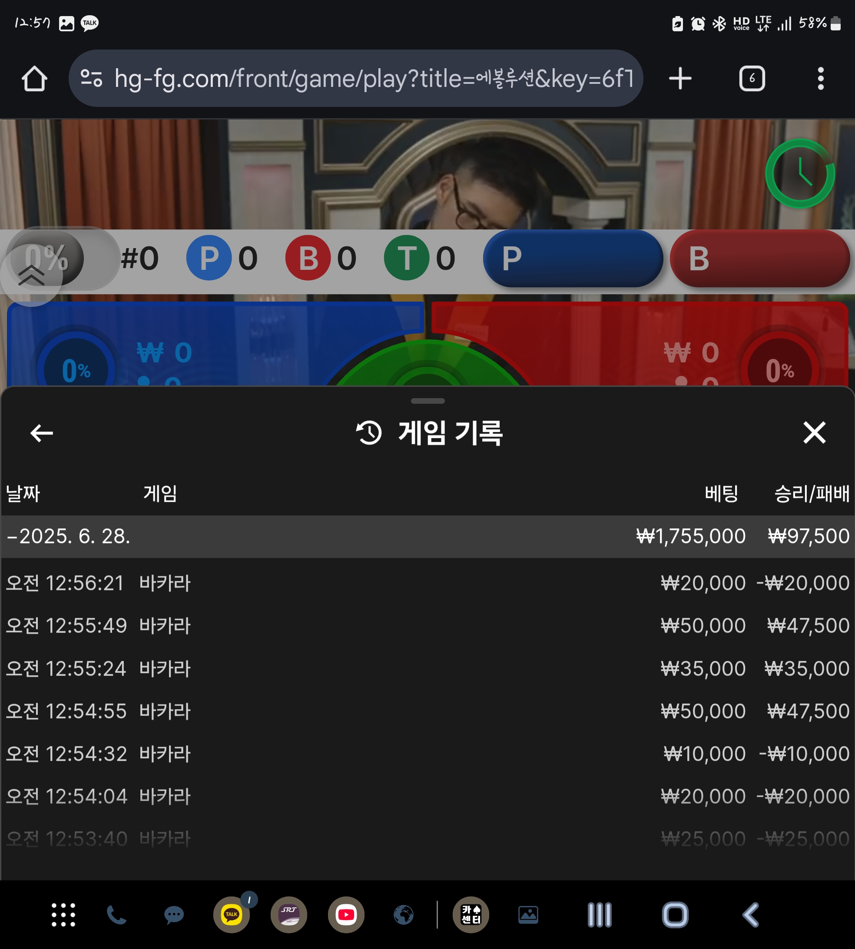Open the tab switcher showing 6 tabs

tap(752, 79)
